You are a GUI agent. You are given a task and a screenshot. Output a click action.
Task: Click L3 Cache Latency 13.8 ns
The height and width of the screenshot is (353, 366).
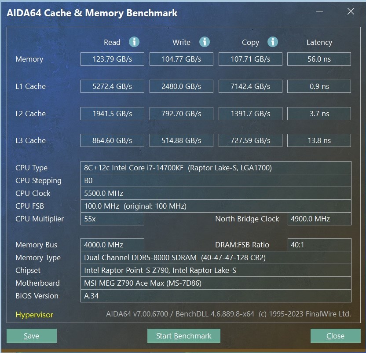319,140
